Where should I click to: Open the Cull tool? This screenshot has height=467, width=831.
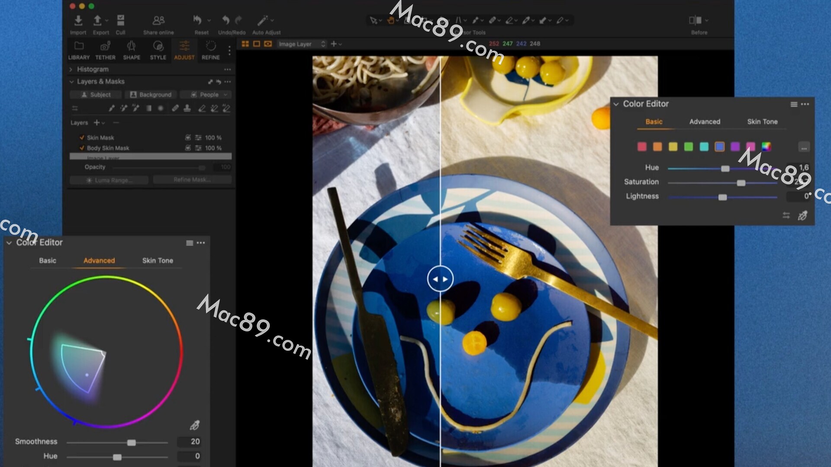[120, 20]
